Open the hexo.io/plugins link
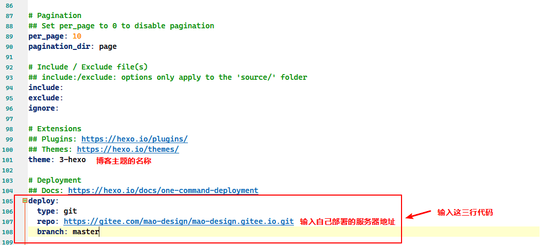 [135, 139]
